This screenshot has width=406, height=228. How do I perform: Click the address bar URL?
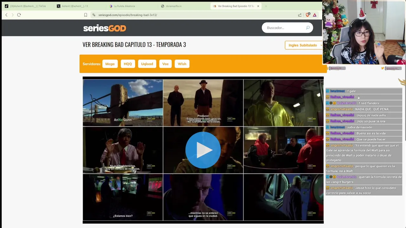click(x=128, y=15)
